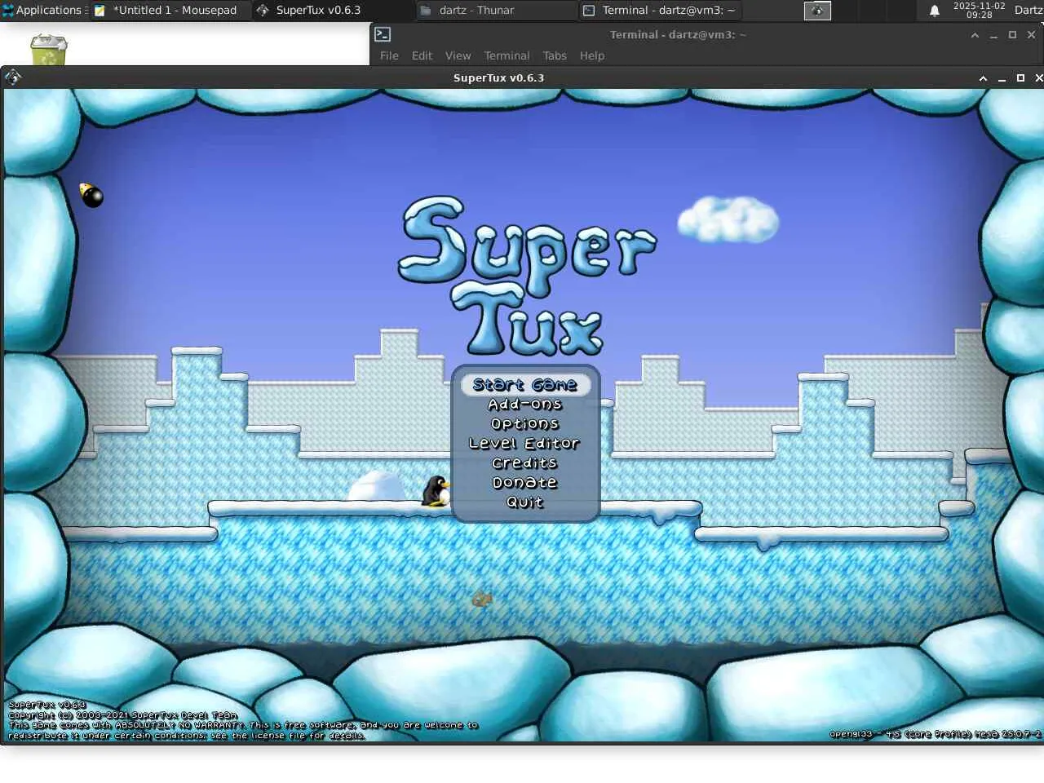
Task: Open the Applications menu in the top panel
Action: pos(44,10)
